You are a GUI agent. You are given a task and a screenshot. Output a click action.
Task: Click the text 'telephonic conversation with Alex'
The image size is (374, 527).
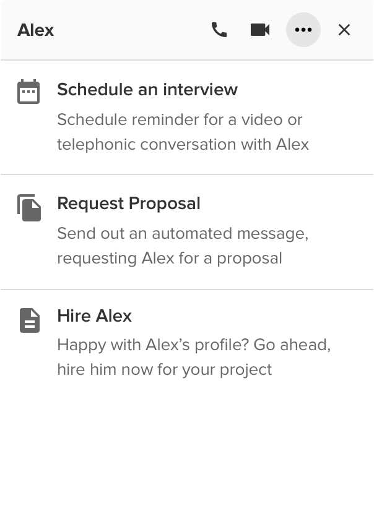183,145
